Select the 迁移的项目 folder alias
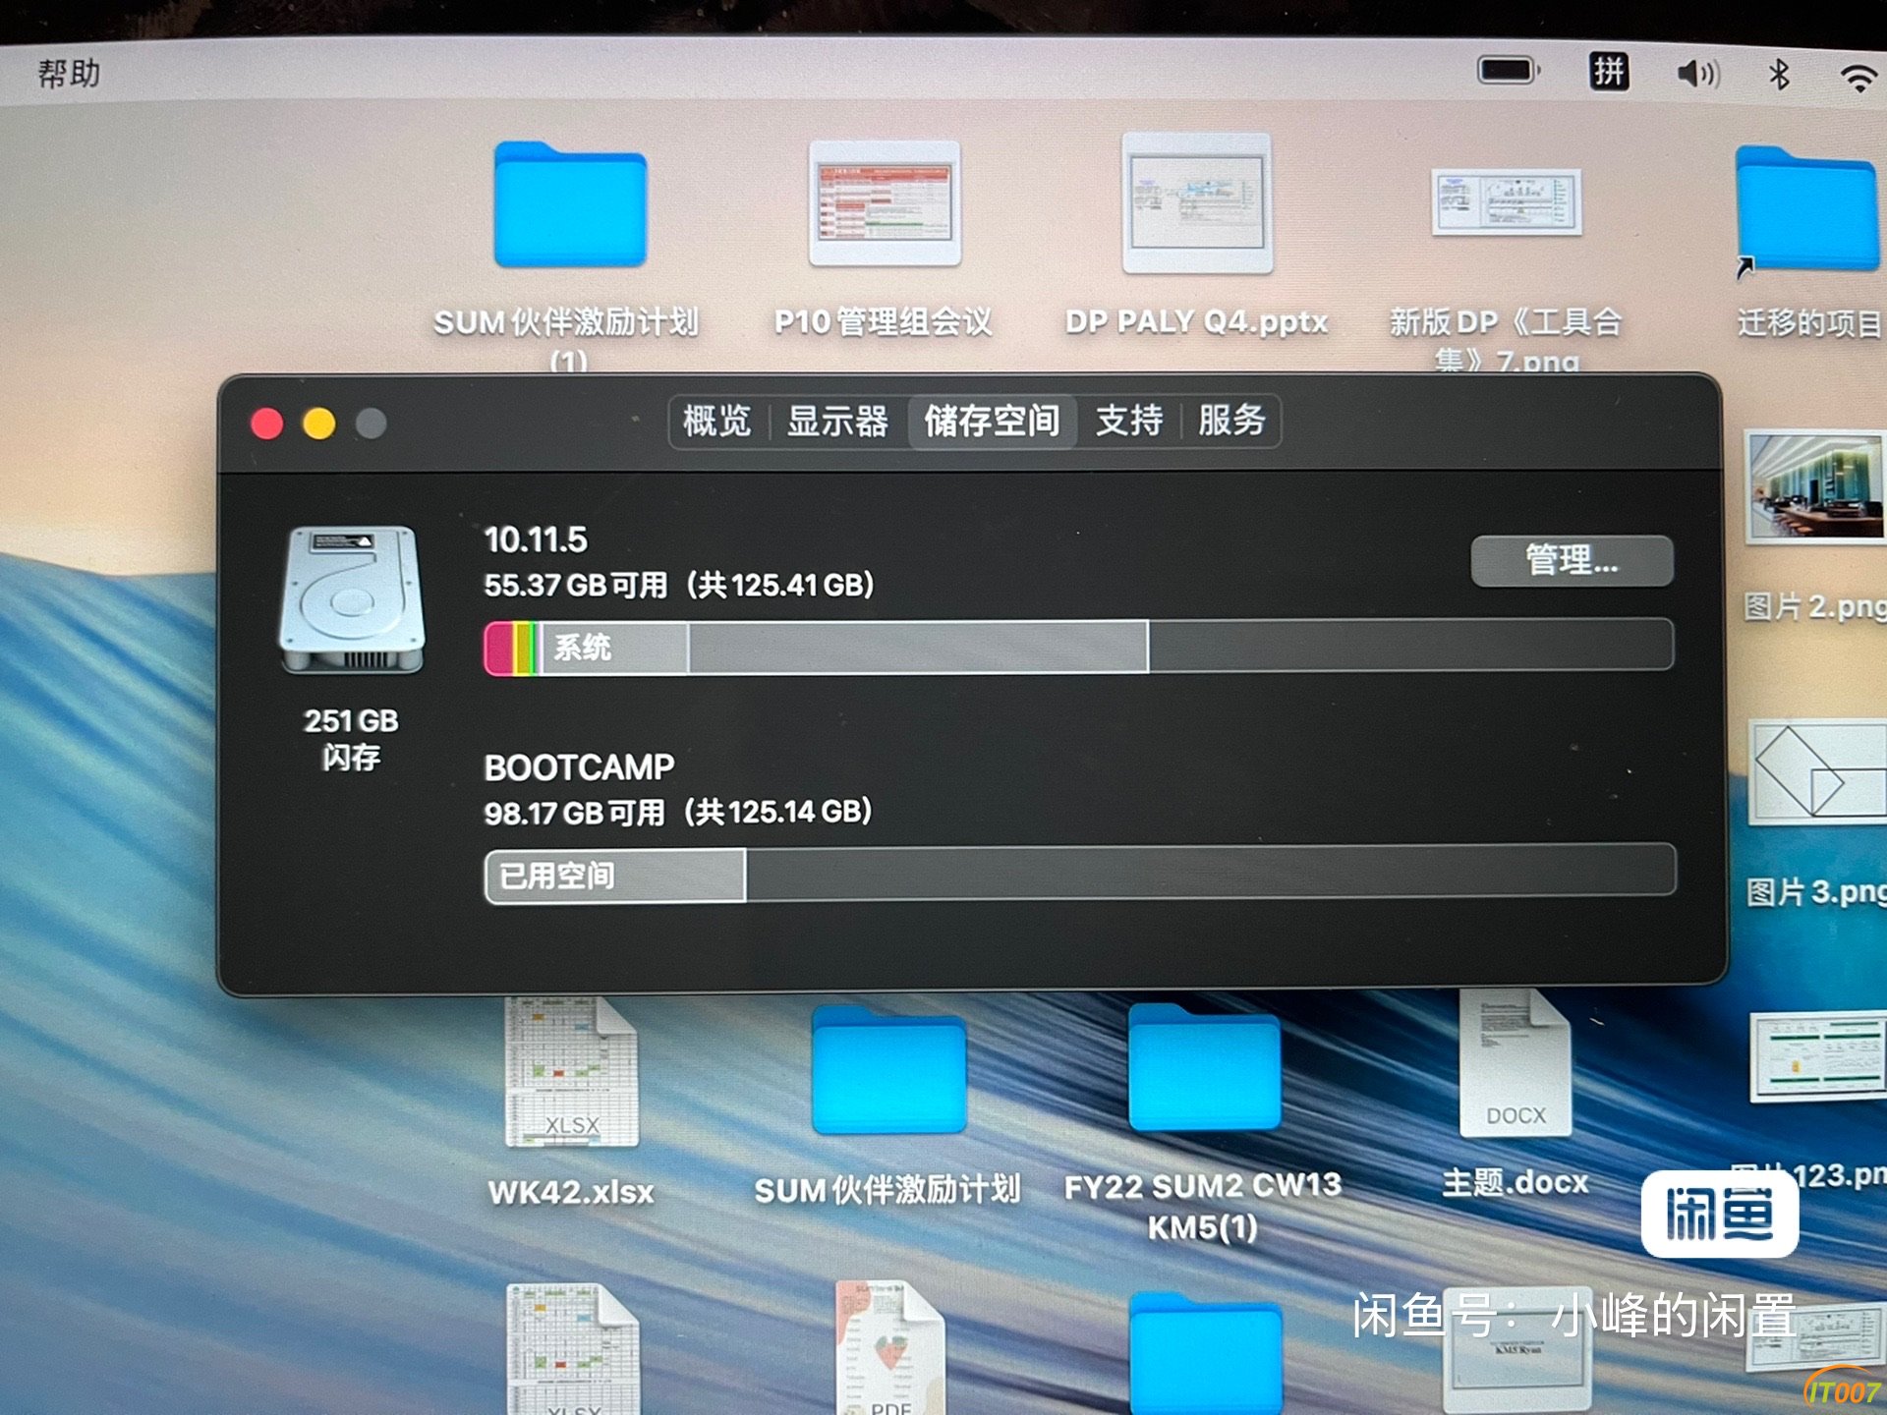The width and height of the screenshot is (1887, 1415). [1806, 208]
